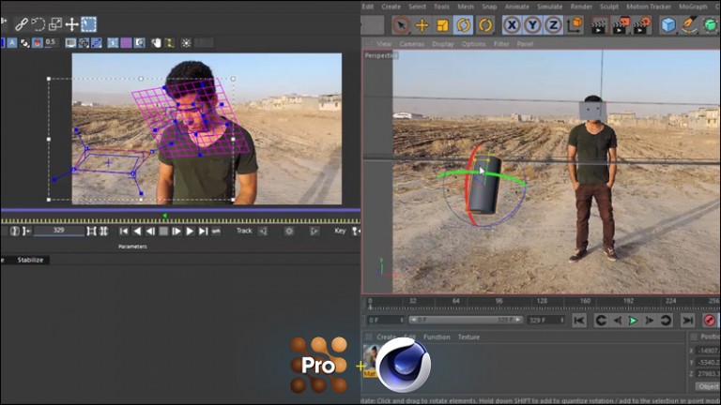Open the Simulate menu in Cinema 4D
The image size is (721, 405).
(550, 7)
